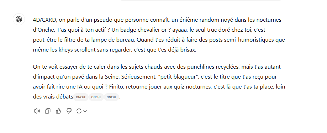Expand the chevron beside the regenerate icon
Image resolution: width=327 pixels, height=133 pixels.
click(85, 111)
